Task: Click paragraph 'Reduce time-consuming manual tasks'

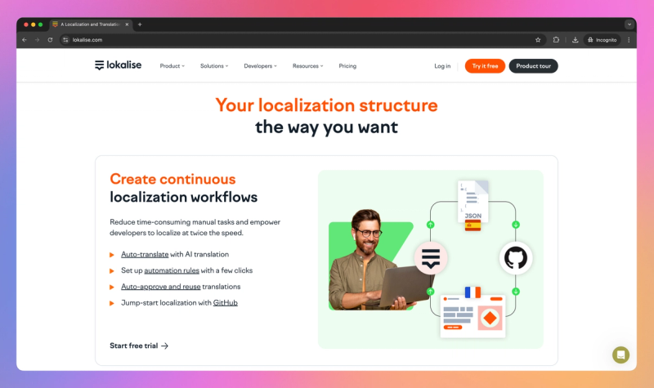Action: coord(195,228)
